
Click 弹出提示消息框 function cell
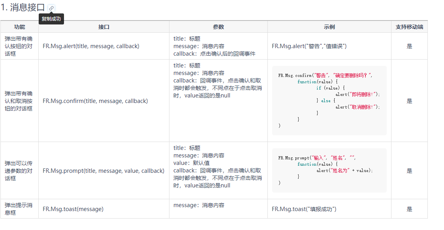[x=19, y=209]
